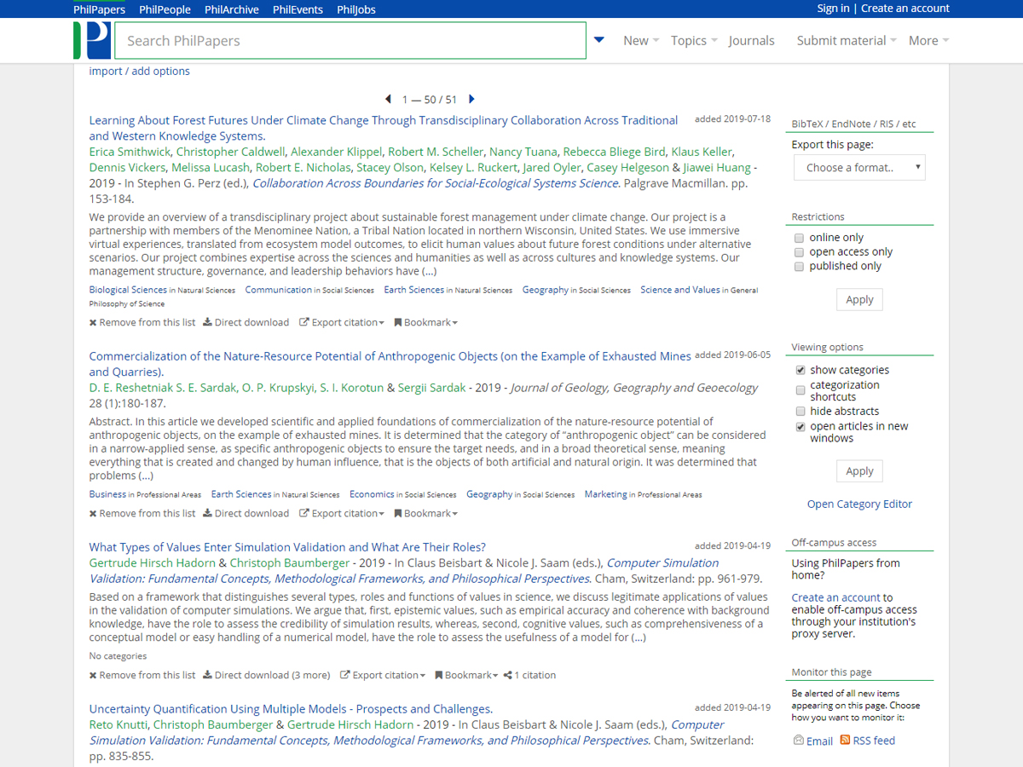Go to next page arrow in pagination
This screenshot has width=1023, height=767.
(471, 100)
